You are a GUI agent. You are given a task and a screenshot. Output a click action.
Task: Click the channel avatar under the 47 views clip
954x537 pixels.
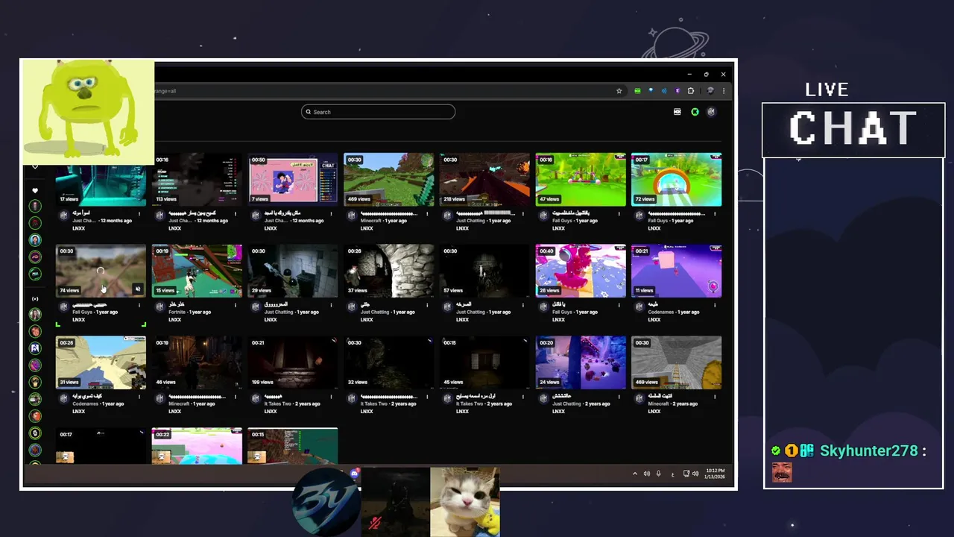click(543, 215)
